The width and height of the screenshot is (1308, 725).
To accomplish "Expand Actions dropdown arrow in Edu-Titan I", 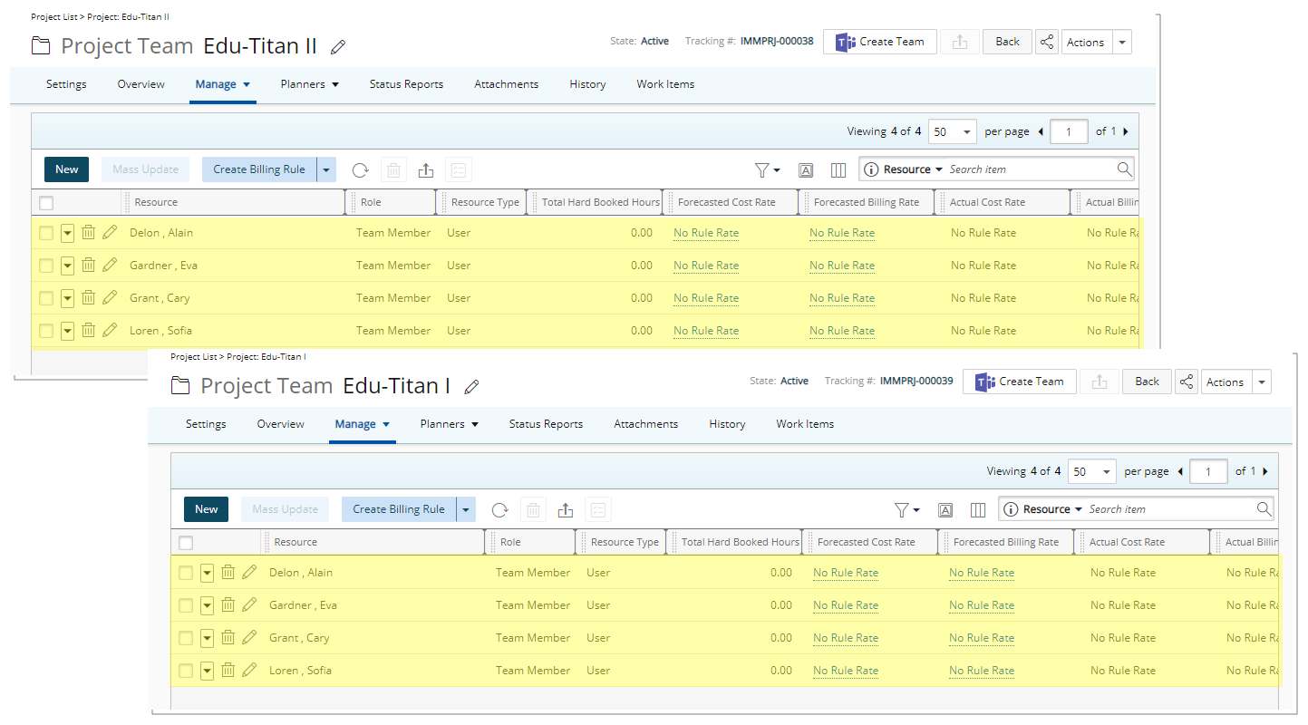I will click(x=1262, y=382).
